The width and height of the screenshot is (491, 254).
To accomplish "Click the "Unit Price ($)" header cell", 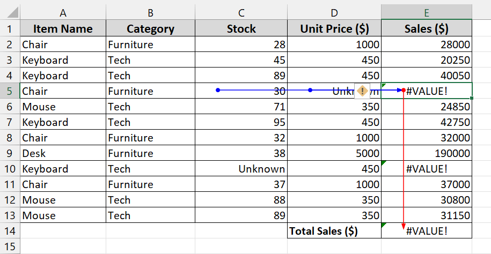I will pyautogui.click(x=334, y=29).
